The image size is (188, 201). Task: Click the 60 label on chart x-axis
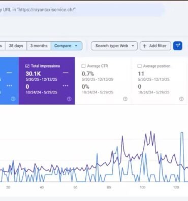75,187
